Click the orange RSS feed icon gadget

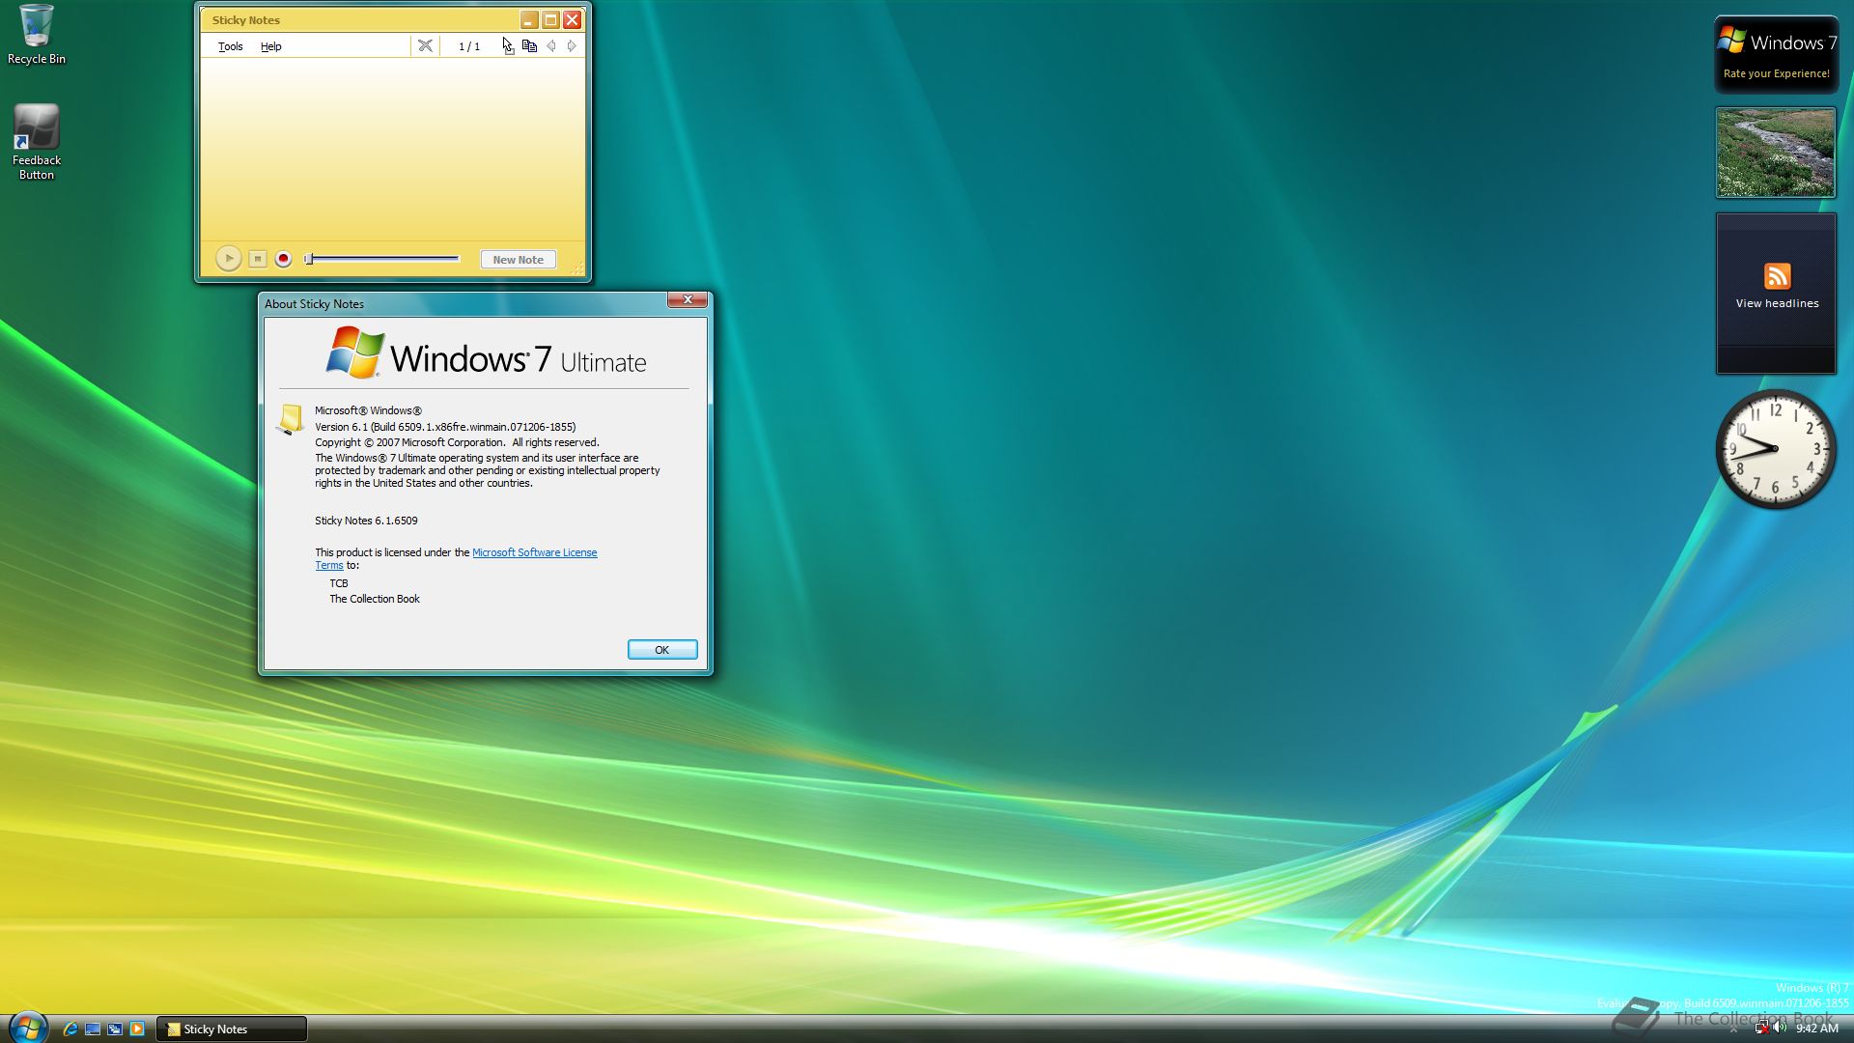pos(1778,276)
